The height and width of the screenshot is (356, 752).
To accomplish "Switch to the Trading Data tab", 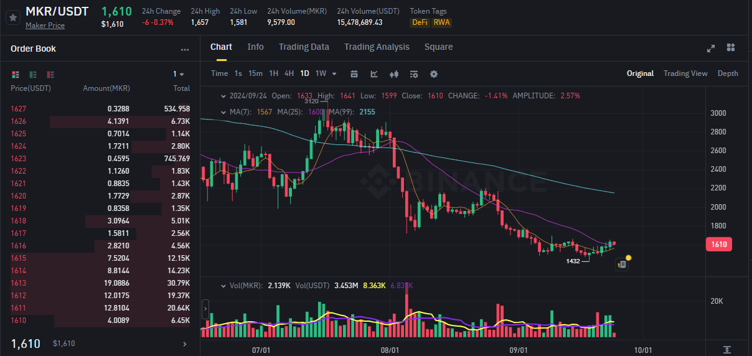I will tap(304, 47).
